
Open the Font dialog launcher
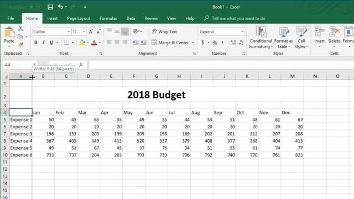(x=101, y=54)
